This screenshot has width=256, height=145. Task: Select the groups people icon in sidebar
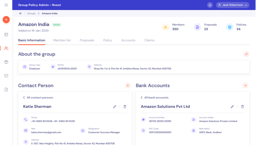pyautogui.click(x=6, y=48)
